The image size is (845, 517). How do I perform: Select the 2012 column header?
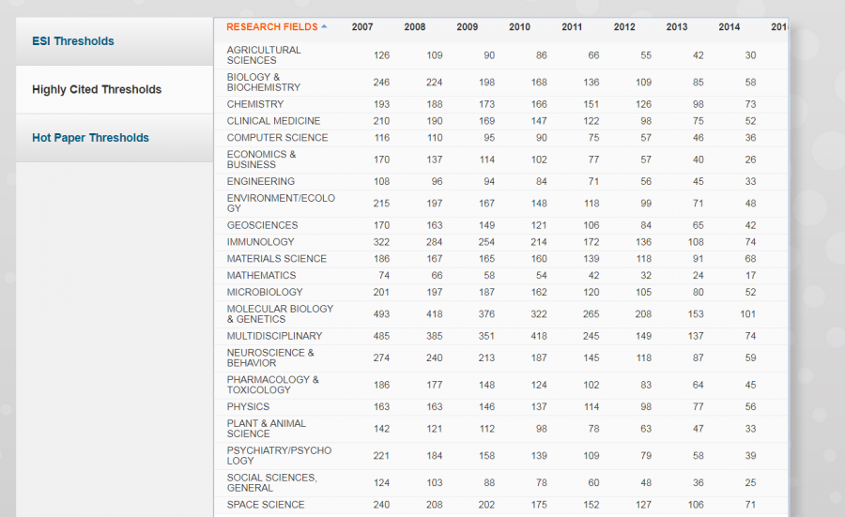pyautogui.click(x=624, y=27)
